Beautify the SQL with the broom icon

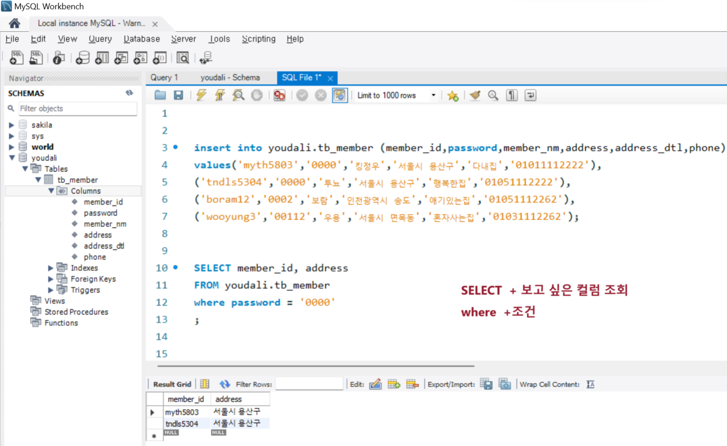click(x=475, y=95)
